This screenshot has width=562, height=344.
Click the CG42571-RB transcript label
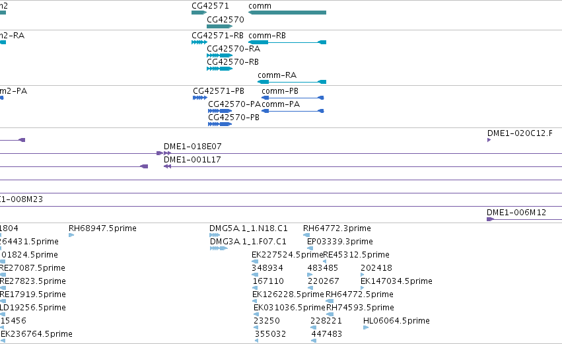pyautogui.click(x=217, y=36)
